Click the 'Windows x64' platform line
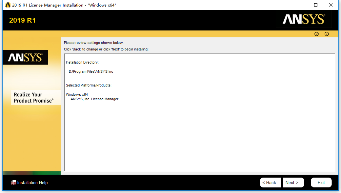 click(77, 94)
